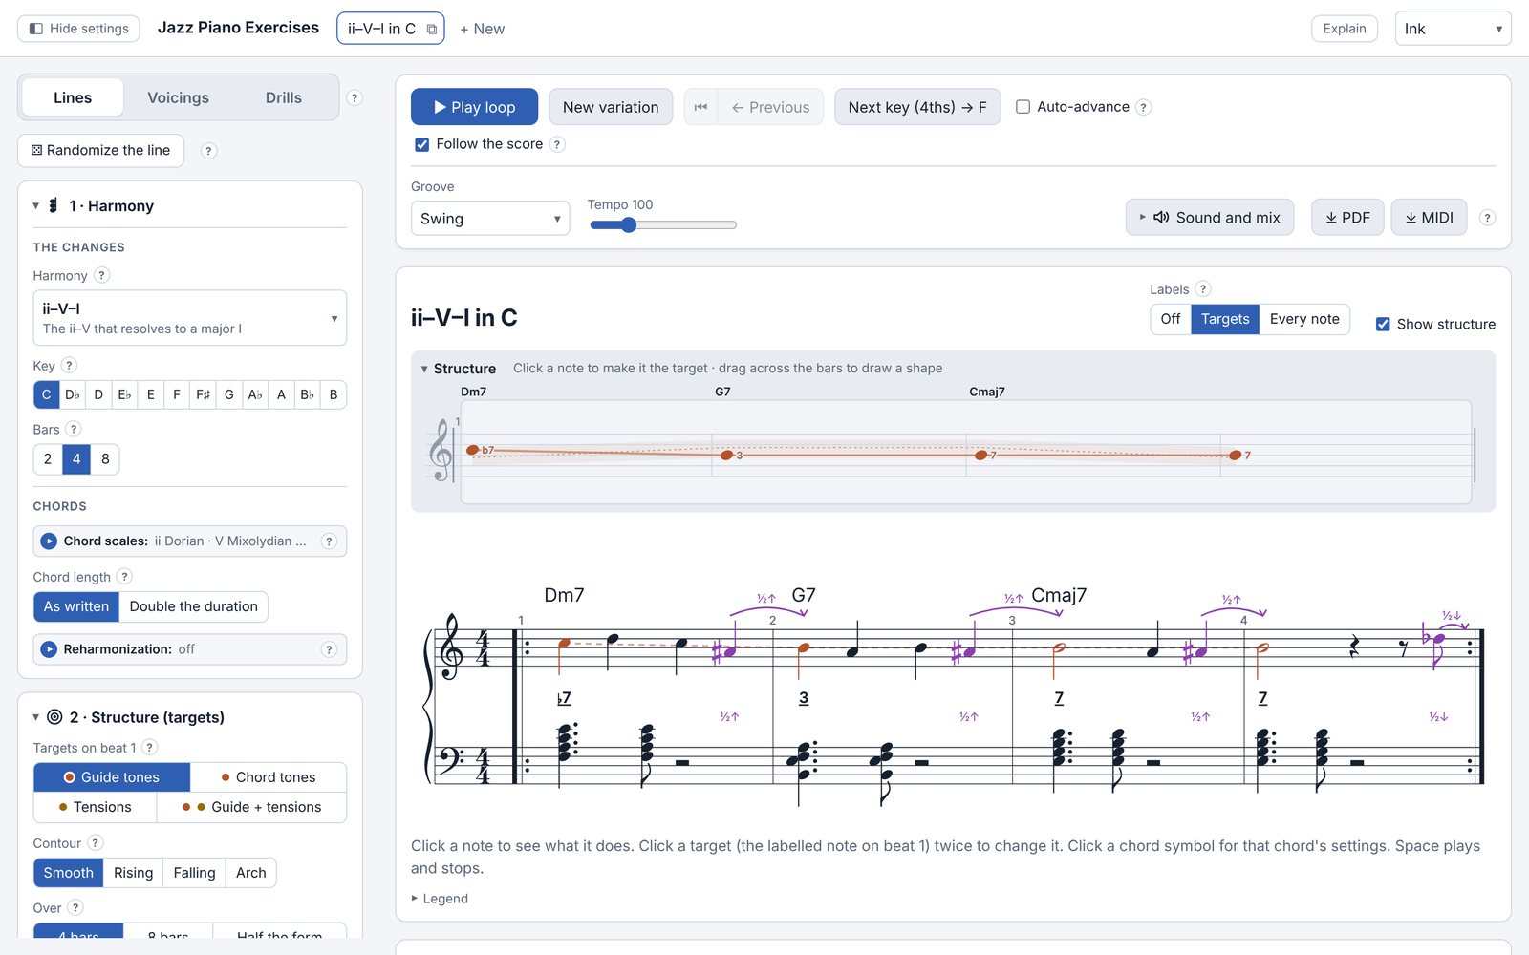Uncheck Follow the score

pos(421,144)
